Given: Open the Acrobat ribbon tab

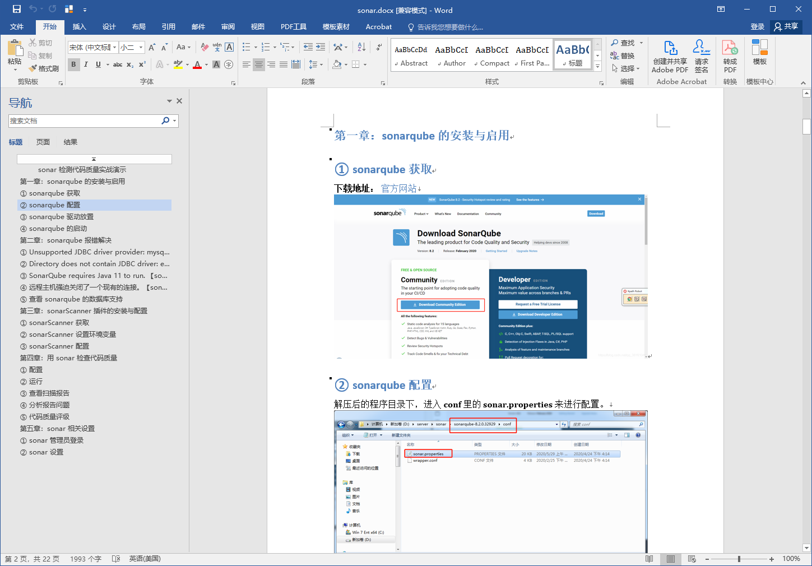Looking at the screenshot, I should point(378,26).
